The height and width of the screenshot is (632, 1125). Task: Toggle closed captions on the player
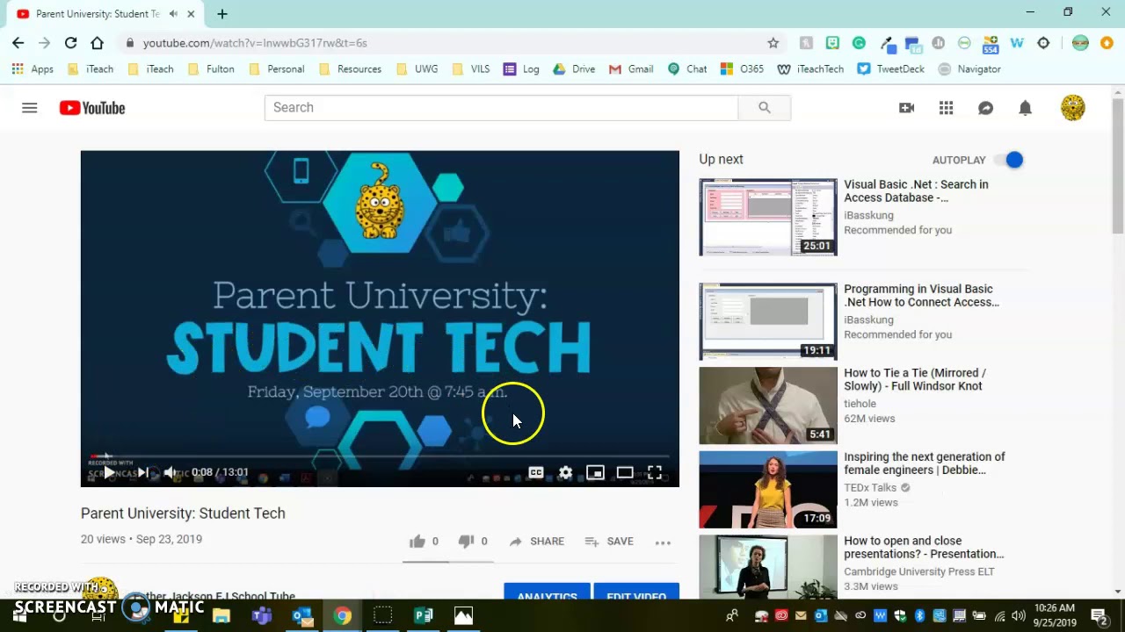[535, 472]
